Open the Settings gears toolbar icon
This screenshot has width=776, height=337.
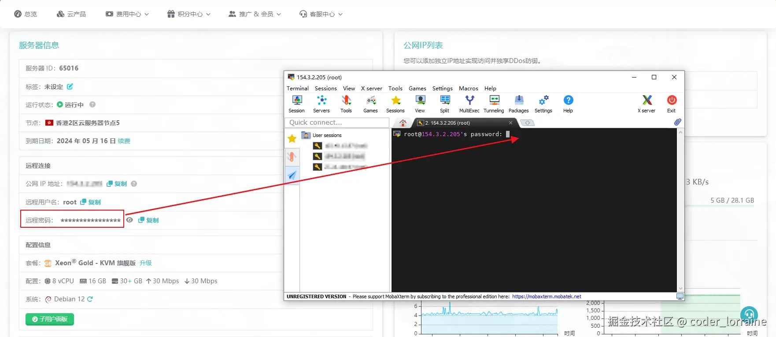[x=543, y=104]
